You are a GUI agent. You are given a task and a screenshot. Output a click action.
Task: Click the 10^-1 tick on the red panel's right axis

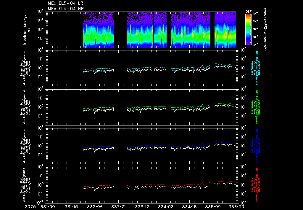[x=243, y=203]
